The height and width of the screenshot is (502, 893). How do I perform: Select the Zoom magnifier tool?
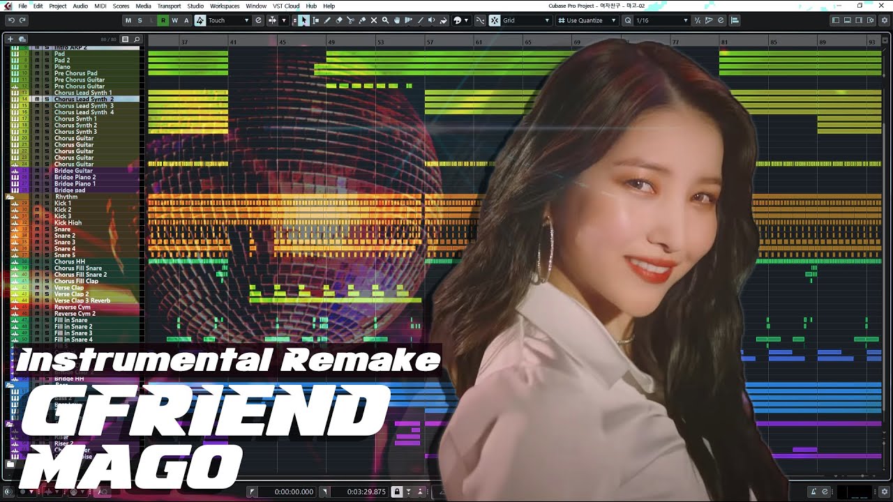point(385,20)
